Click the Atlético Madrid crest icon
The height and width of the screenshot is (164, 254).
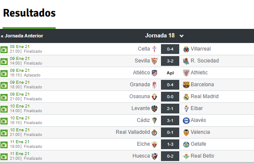coord(154,73)
